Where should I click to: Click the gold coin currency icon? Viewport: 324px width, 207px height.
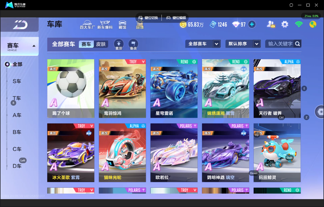coord(183,24)
